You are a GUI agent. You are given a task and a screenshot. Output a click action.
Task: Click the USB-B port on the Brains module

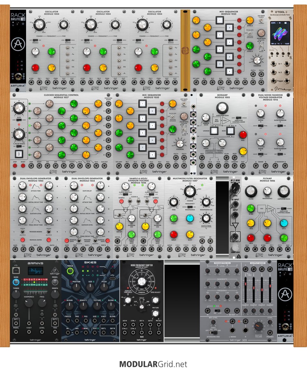(16, 270)
